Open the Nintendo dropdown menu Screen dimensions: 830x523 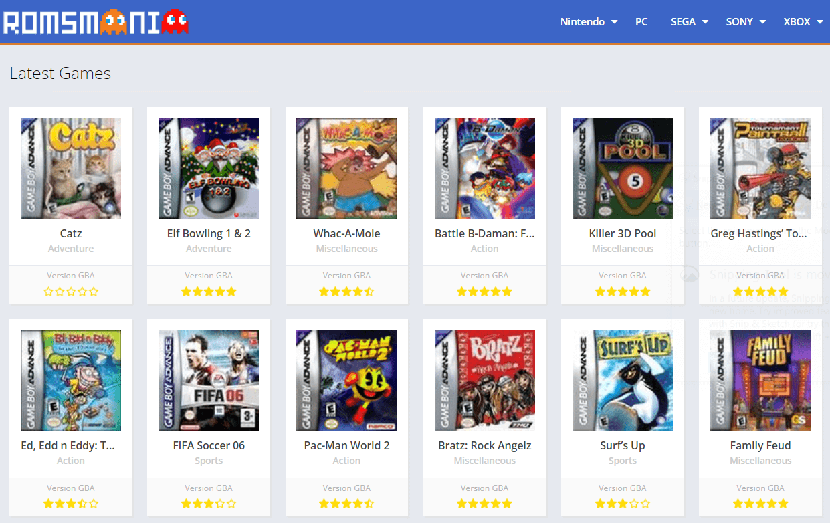point(589,22)
